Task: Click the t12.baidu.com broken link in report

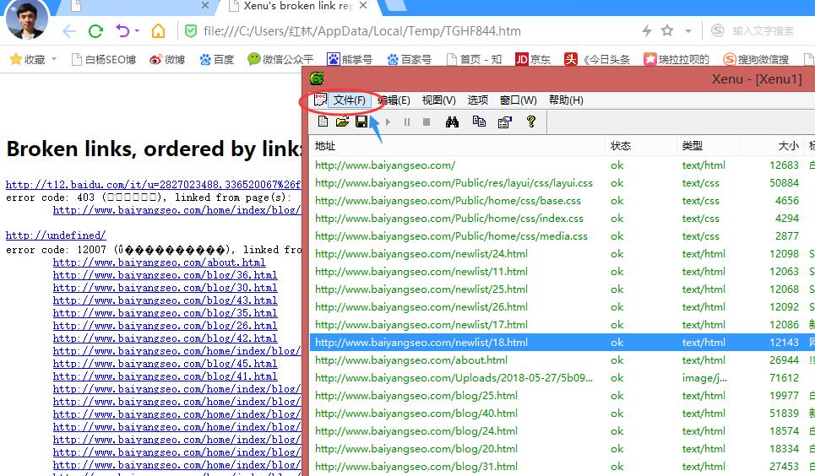Action: (154, 185)
